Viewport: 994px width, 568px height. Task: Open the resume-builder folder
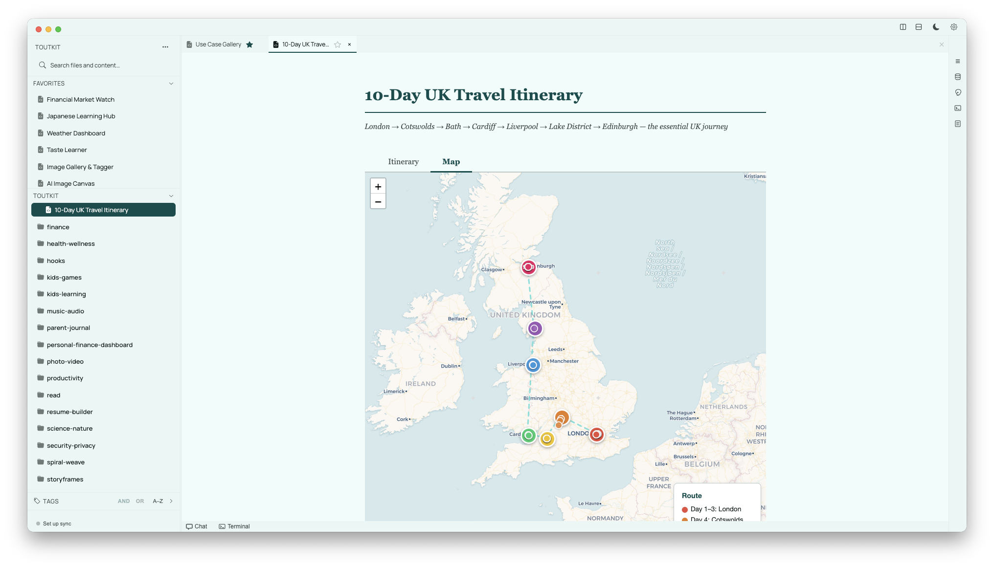pos(104,412)
